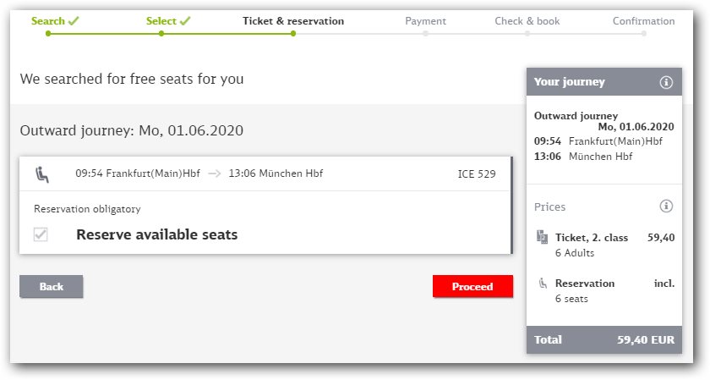Click the ICE 529 train number

coord(477,173)
